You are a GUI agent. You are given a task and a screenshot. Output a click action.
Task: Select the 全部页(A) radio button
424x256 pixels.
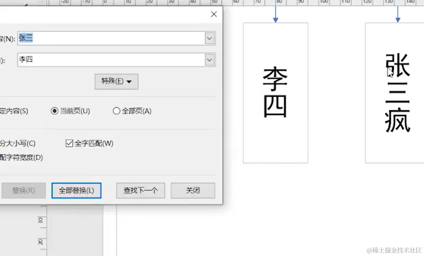point(116,111)
